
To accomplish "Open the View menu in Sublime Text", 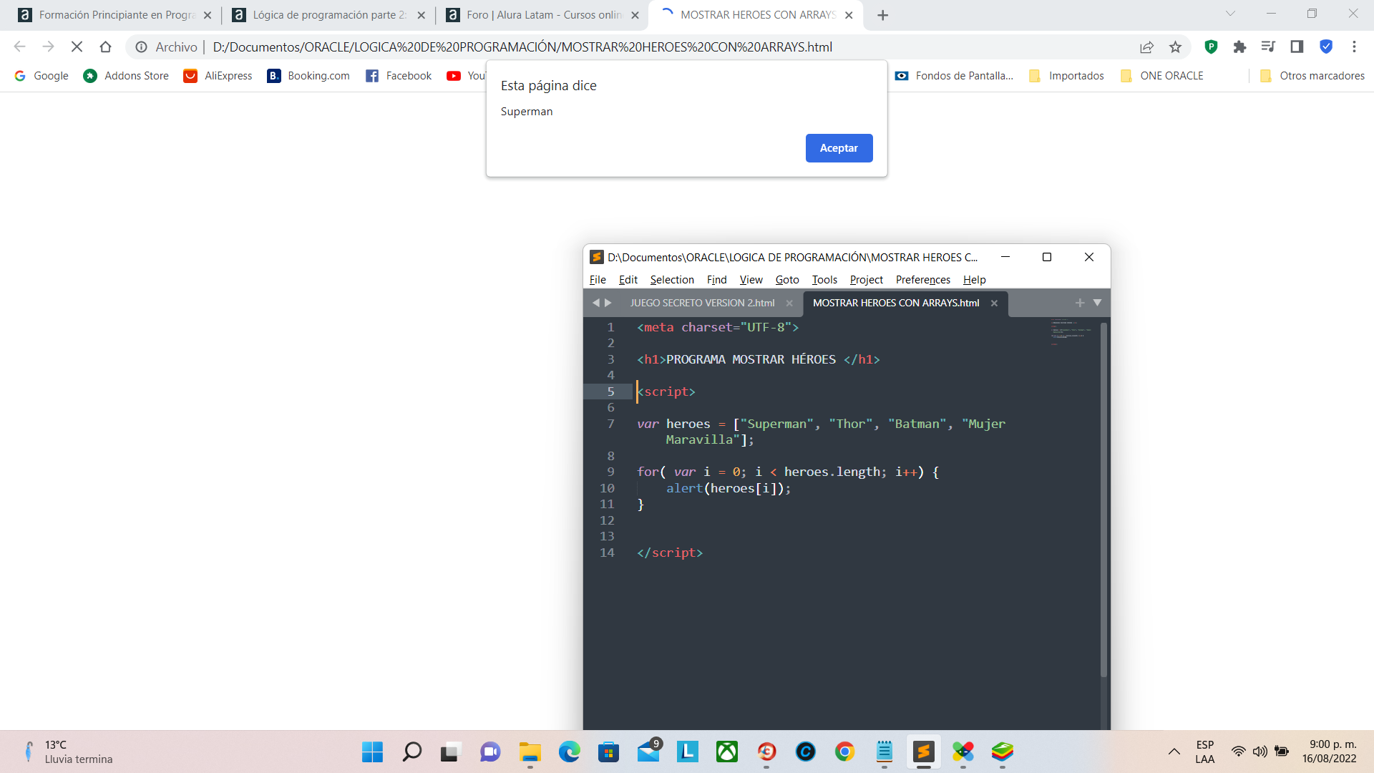I will pos(751,280).
